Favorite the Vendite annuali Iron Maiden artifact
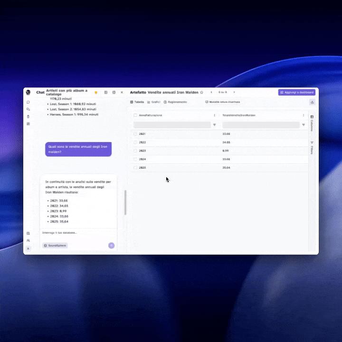 pos(202,93)
